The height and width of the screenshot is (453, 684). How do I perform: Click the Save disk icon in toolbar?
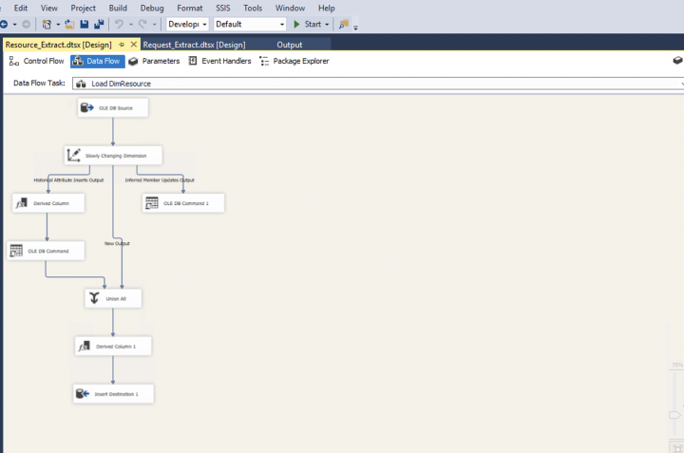(x=85, y=24)
